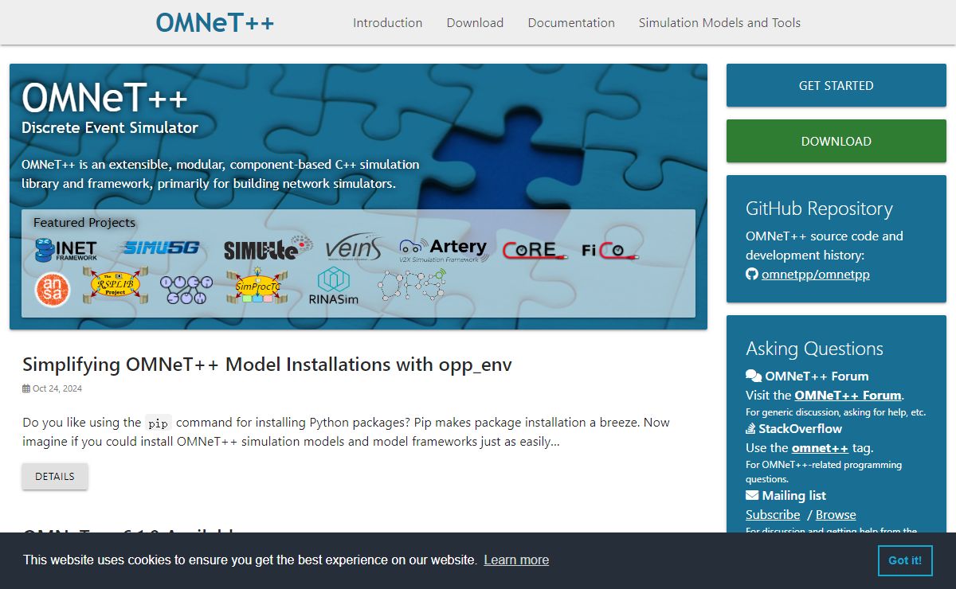Open the omnetpp/omnetpp repository link
The image size is (956, 589).
816,275
